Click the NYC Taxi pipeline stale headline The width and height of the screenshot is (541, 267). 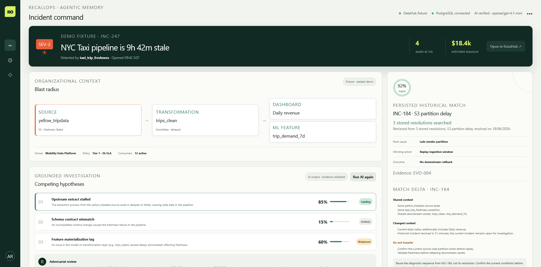(115, 48)
